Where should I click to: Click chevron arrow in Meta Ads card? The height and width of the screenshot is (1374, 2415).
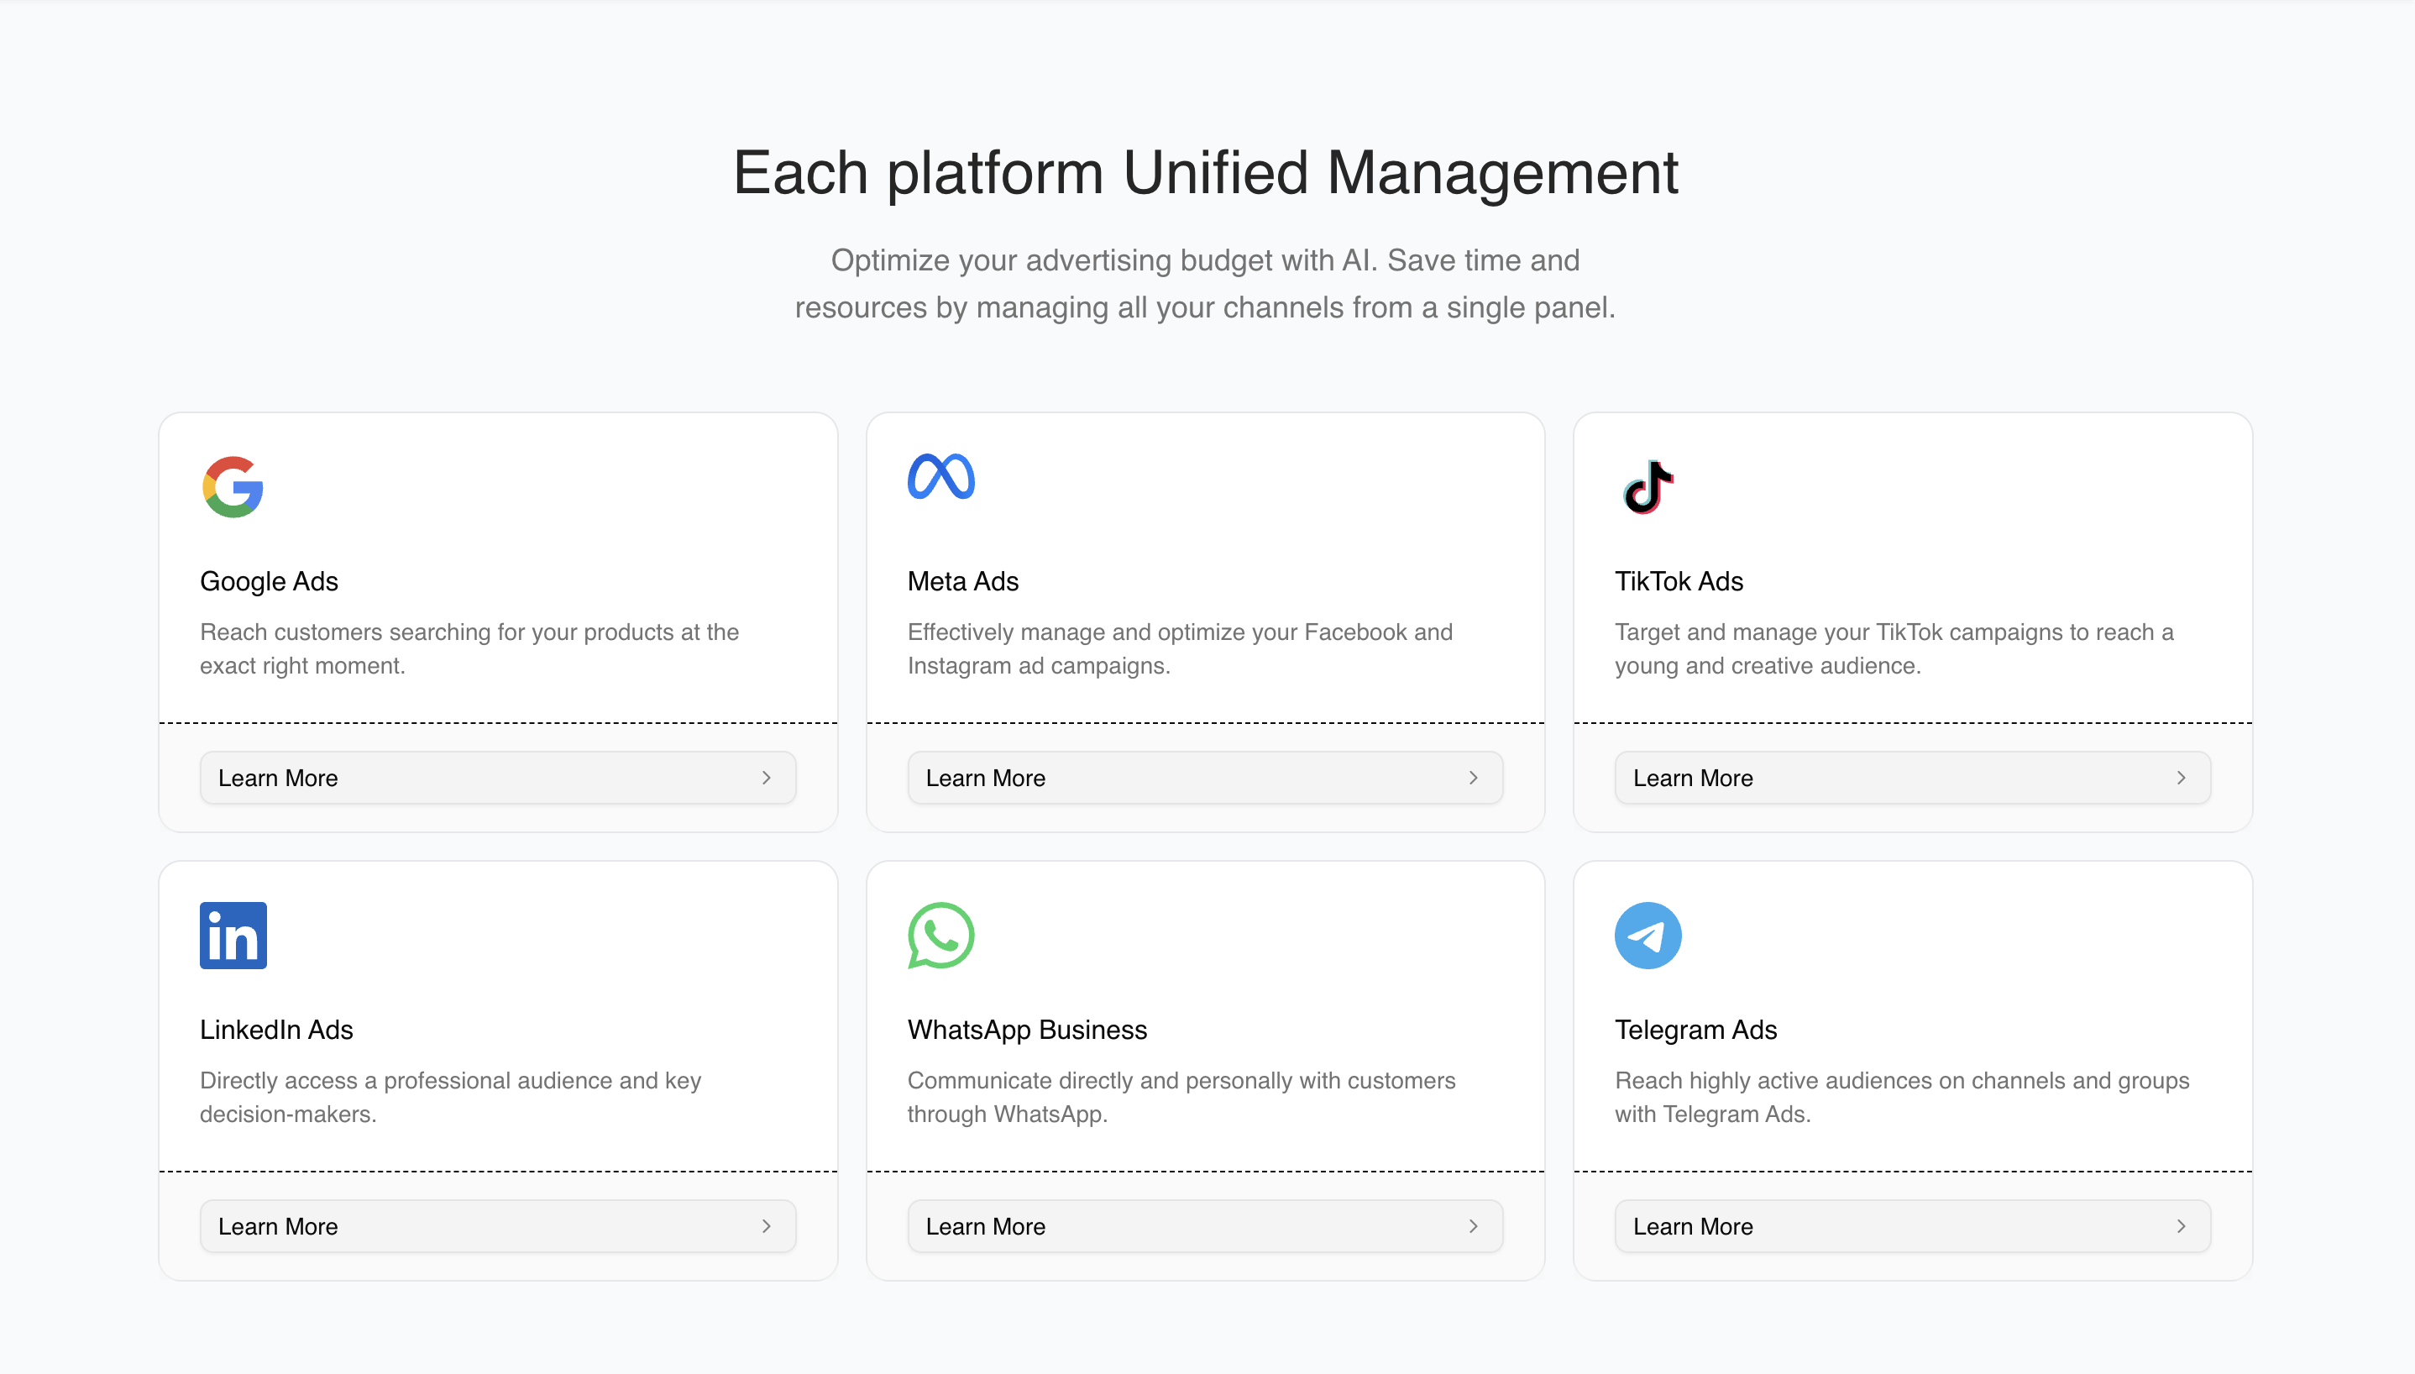1474,778
